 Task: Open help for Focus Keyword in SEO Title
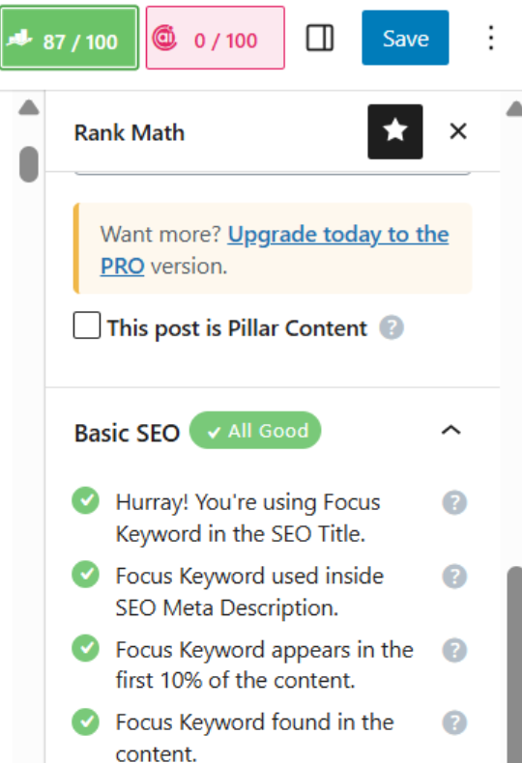(454, 502)
